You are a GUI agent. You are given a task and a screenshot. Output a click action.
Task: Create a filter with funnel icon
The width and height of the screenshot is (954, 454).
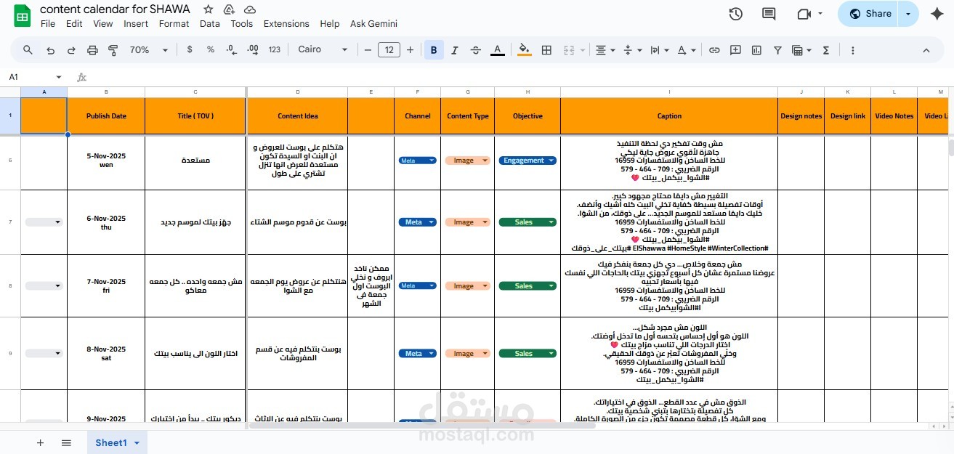click(x=777, y=50)
